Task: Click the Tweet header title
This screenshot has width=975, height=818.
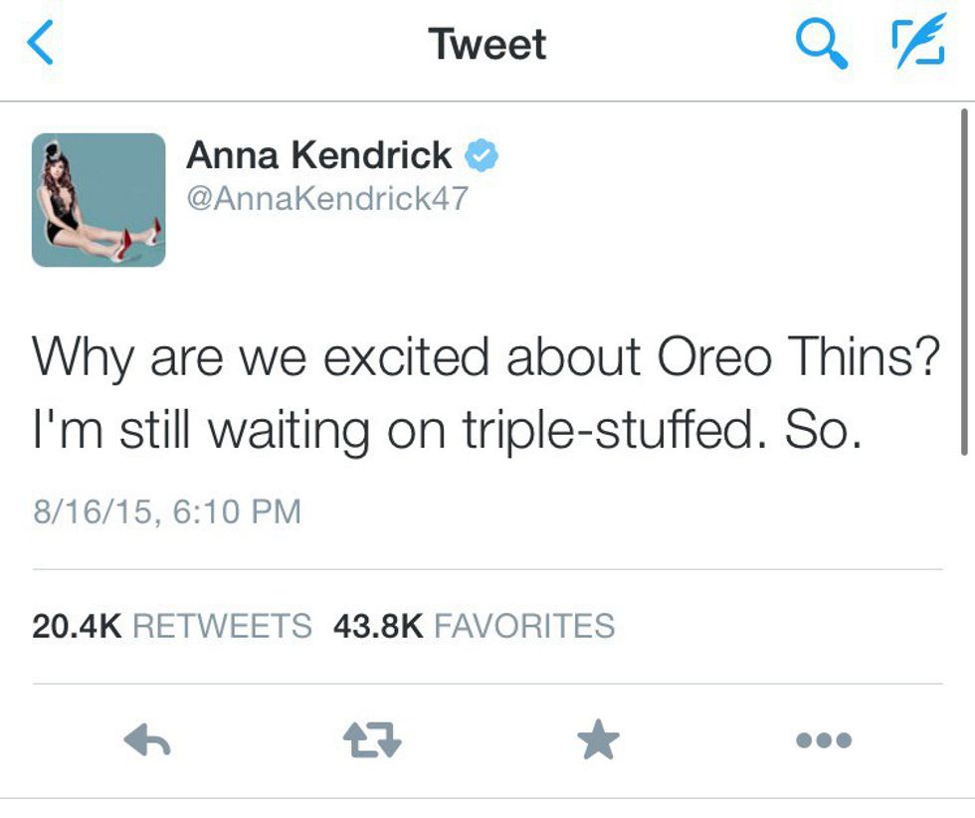Action: (x=487, y=45)
